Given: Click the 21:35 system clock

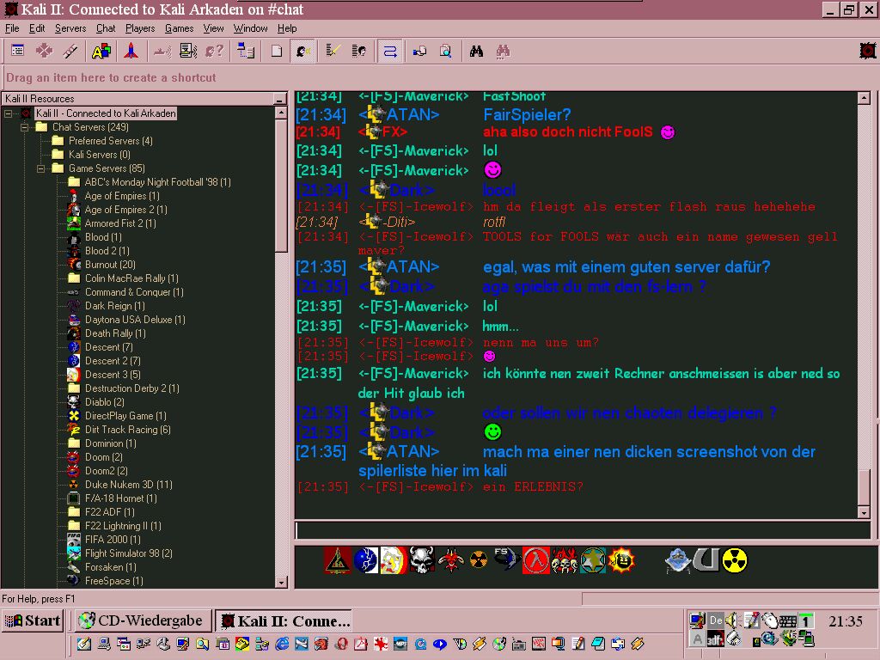Looking at the screenshot, I should (846, 621).
